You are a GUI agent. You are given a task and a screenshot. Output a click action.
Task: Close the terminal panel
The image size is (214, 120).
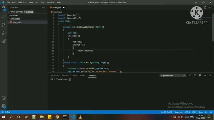click(x=210, y=75)
